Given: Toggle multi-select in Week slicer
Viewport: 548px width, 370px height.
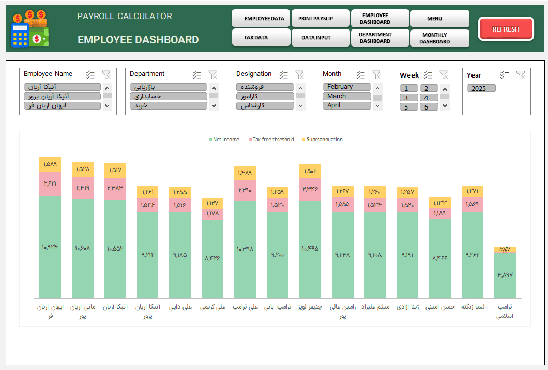Looking at the screenshot, I should coord(428,74).
